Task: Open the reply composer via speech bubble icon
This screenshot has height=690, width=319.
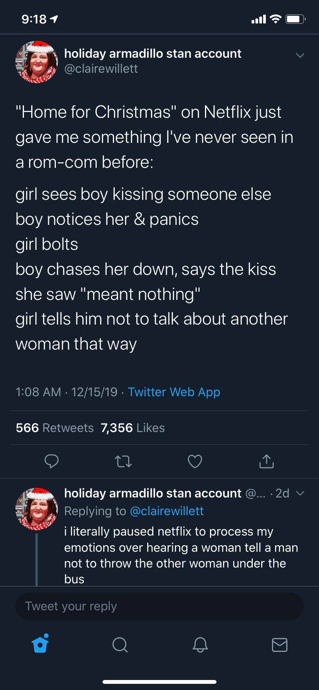Action: click(x=52, y=461)
